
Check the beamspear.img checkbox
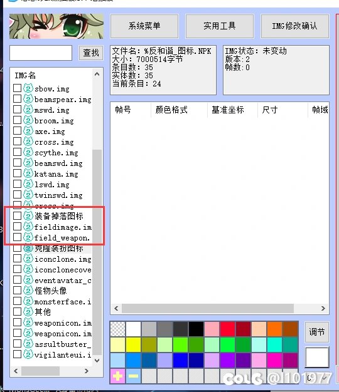coord(17,99)
